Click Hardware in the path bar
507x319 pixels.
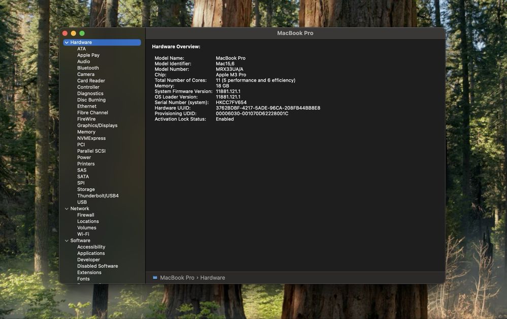213,277
